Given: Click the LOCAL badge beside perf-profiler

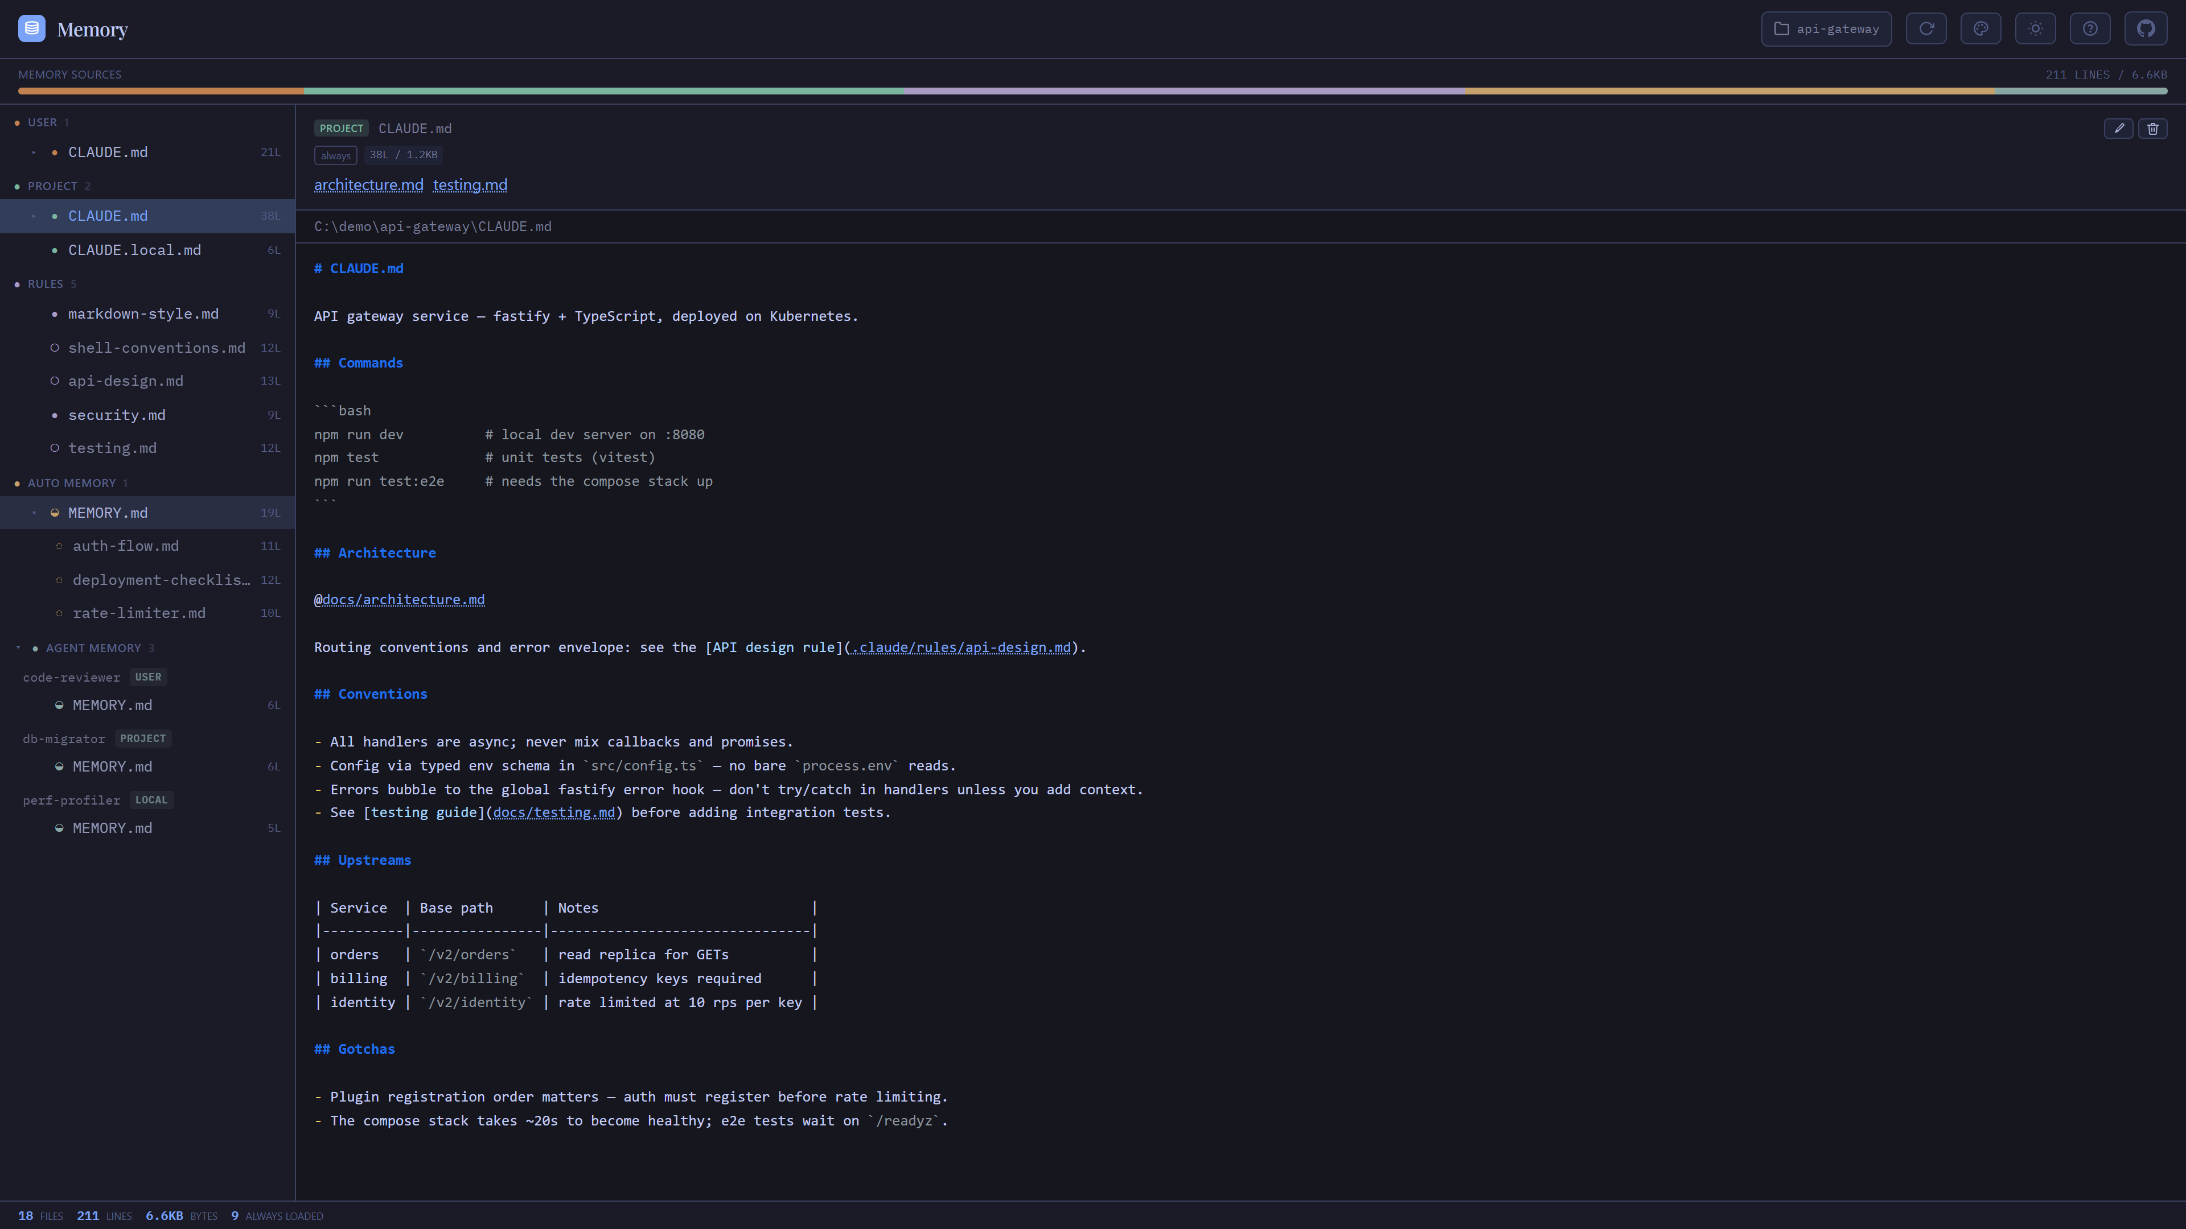Looking at the screenshot, I should point(151,801).
